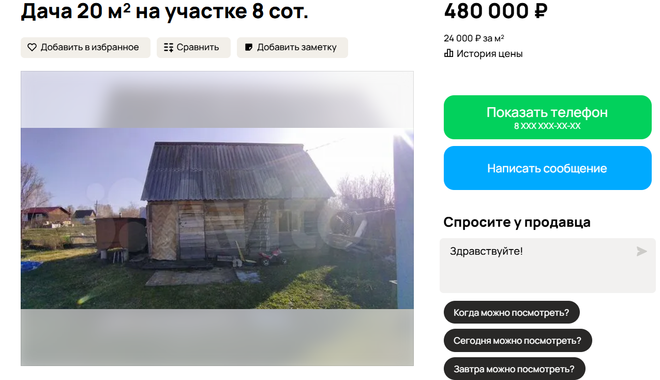Select the Сравнить button
The image size is (660, 380).
click(193, 48)
